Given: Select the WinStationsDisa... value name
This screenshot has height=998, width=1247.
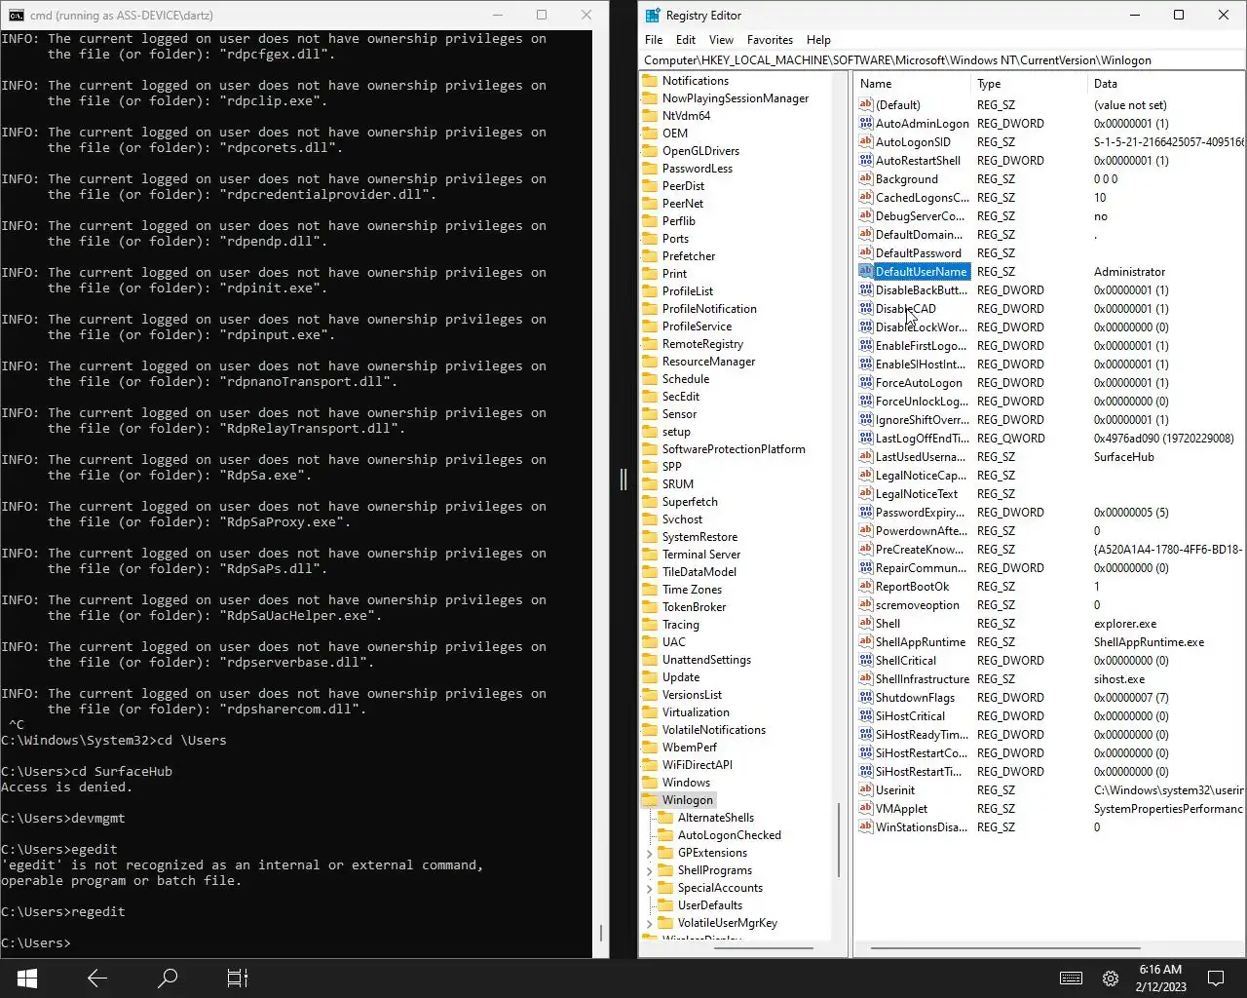Looking at the screenshot, I should coord(921,827).
